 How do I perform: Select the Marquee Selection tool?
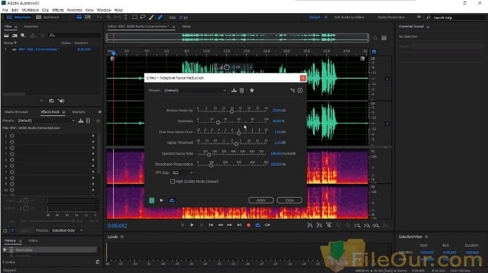pos(135,18)
